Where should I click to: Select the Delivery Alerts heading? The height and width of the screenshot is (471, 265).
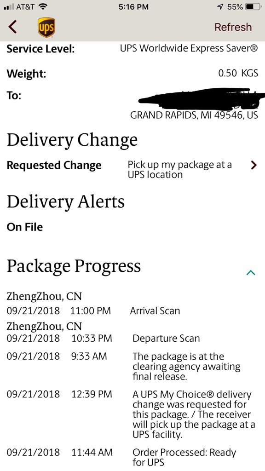click(65, 201)
